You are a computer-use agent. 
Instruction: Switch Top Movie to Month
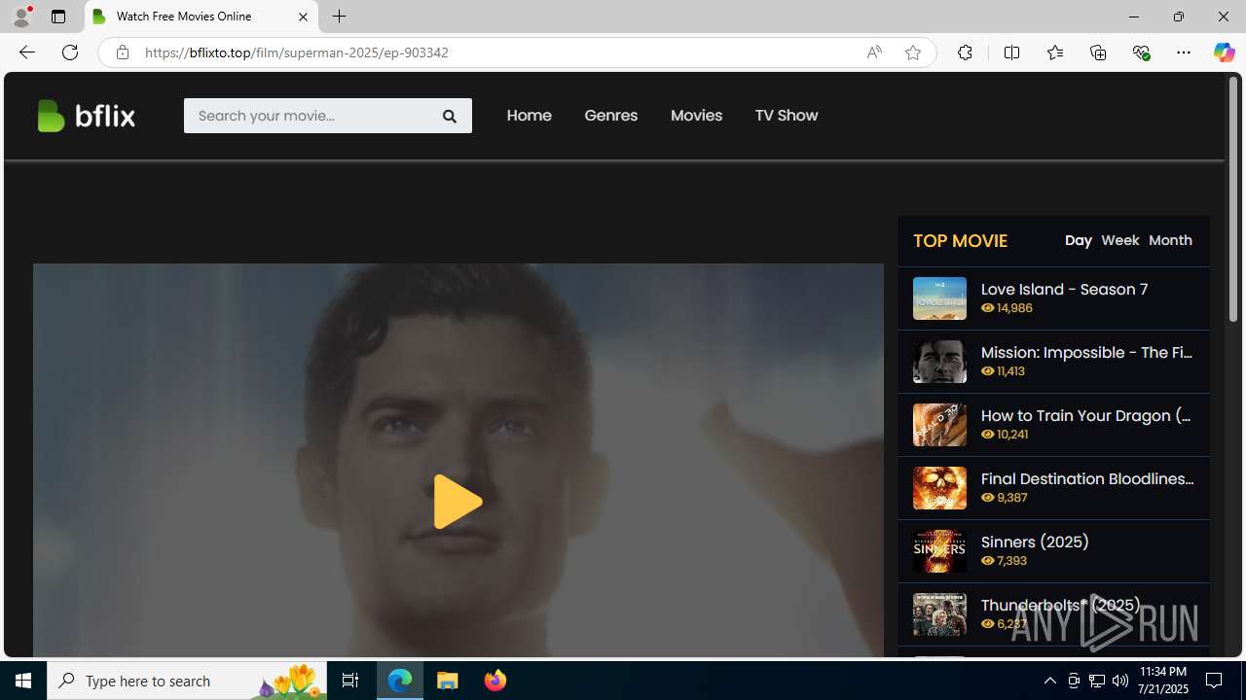(x=1170, y=240)
